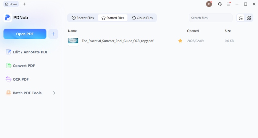Switch to list view layout
The width and height of the screenshot is (258, 138).
coord(241,18)
